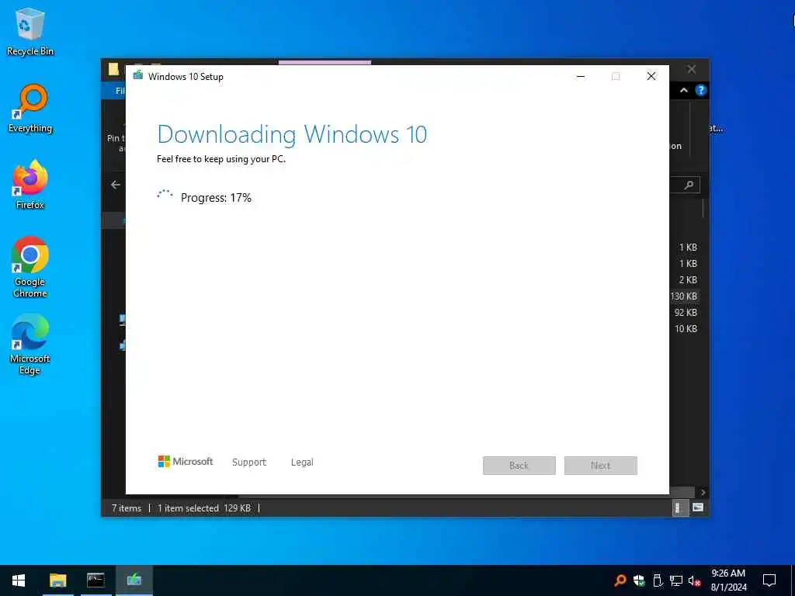
Task: Open Google Chrome desktop shortcut
Action: (30, 267)
